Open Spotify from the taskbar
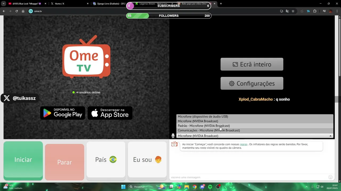 pos(210,187)
